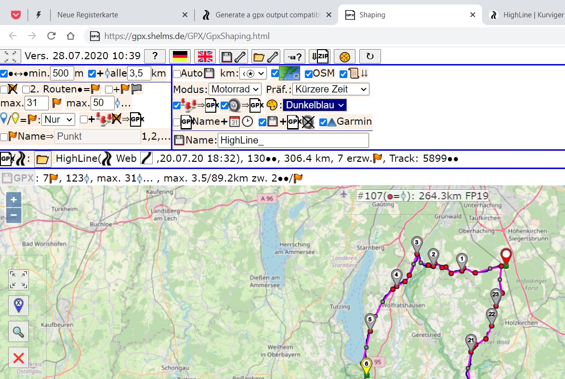Click the map fit-to-extent arrows button

tap(18, 280)
